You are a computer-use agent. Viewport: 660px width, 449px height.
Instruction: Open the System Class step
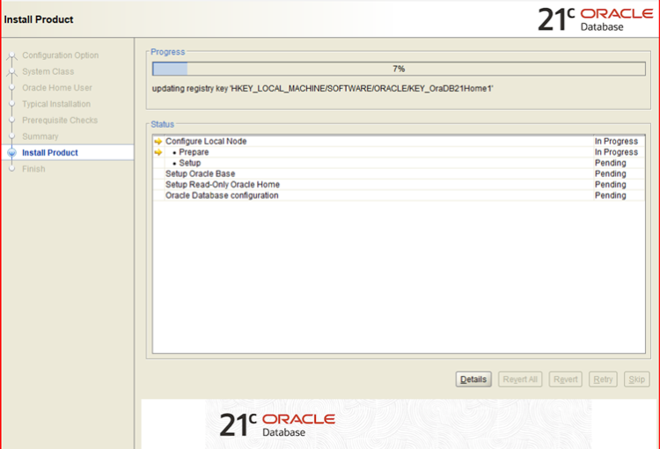(48, 72)
